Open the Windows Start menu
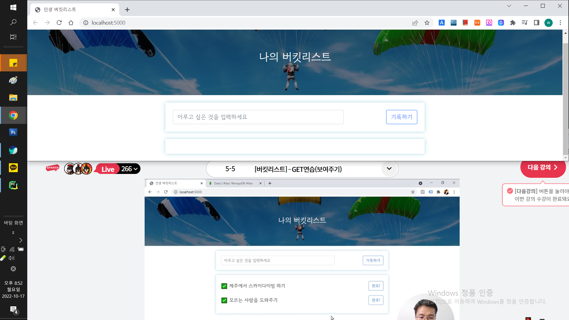This screenshot has height=320, width=569. click(13, 7)
